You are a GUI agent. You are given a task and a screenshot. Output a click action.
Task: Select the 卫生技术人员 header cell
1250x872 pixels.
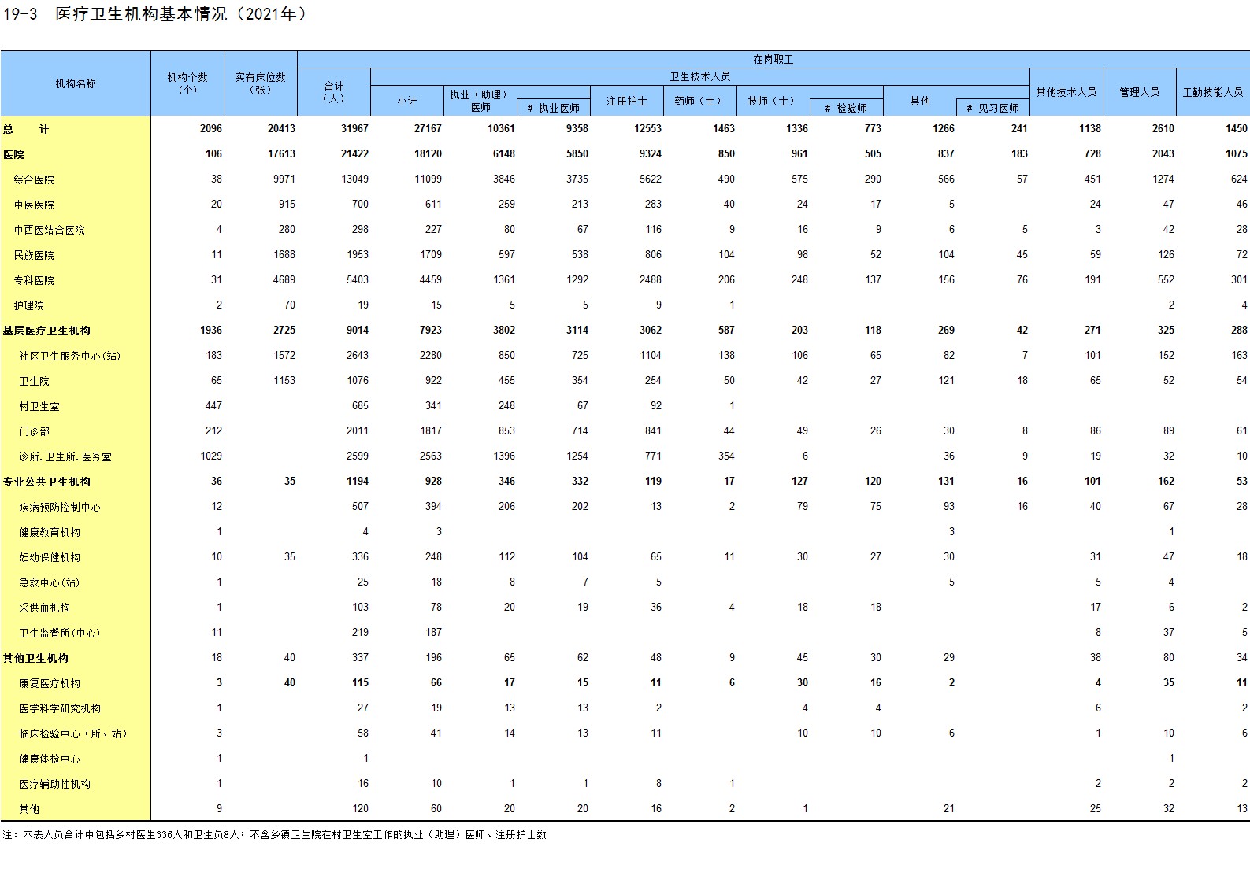coord(699,76)
